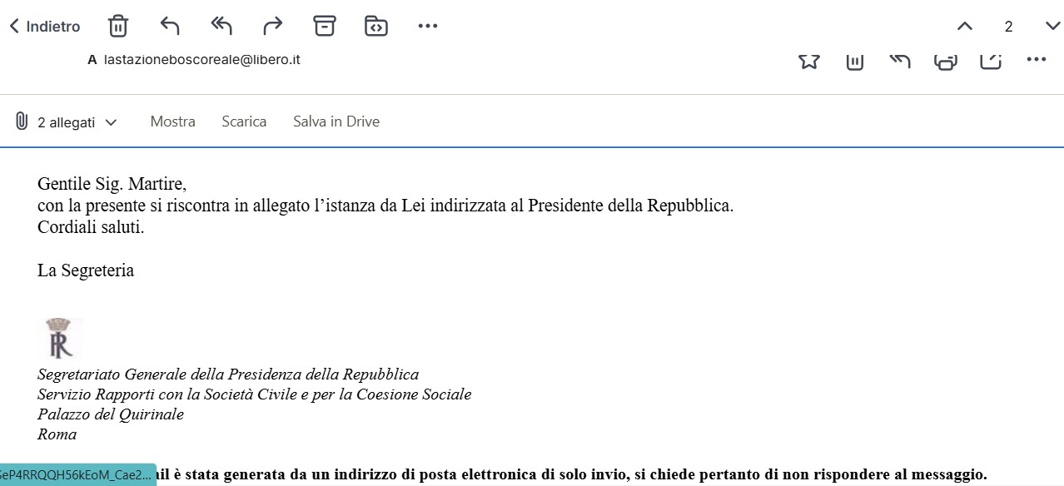The width and height of the screenshot is (1064, 486).
Task: Open more options in the top toolbar
Action: click(428, 27)
